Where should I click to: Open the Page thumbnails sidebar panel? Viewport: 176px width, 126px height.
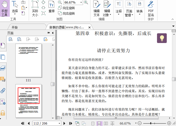tap(3, 57)
